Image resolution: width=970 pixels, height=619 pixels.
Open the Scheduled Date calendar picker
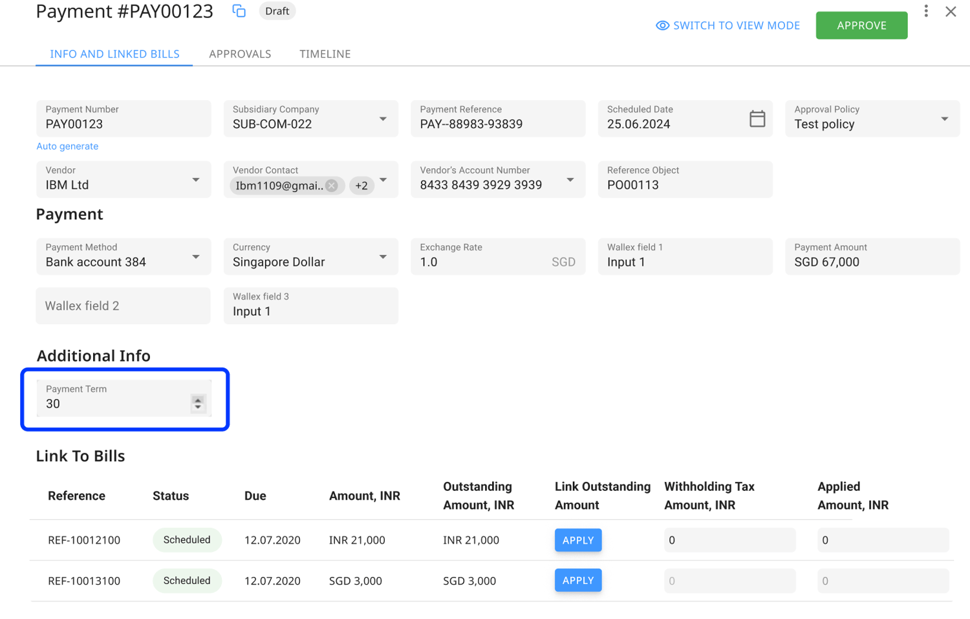coord(757,119)
